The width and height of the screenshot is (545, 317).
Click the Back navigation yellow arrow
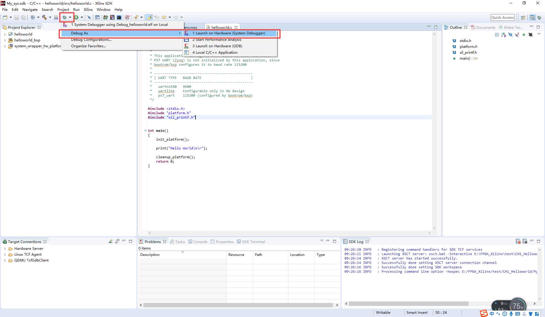[x=164, y=17]
